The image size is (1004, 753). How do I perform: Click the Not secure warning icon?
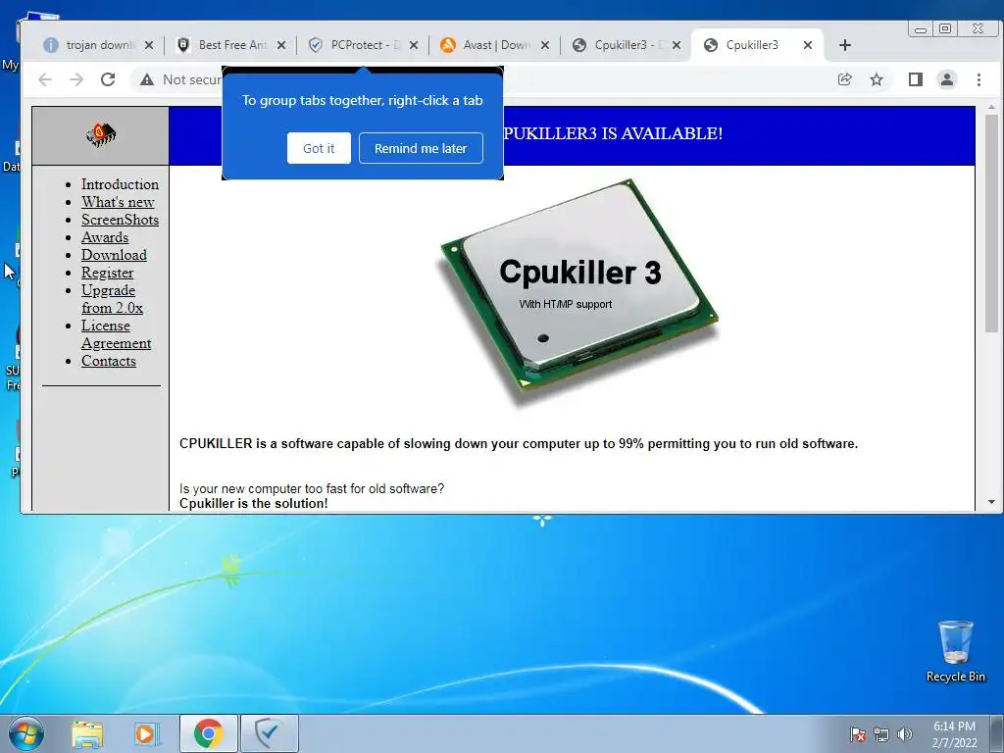(x=147, y=79)
